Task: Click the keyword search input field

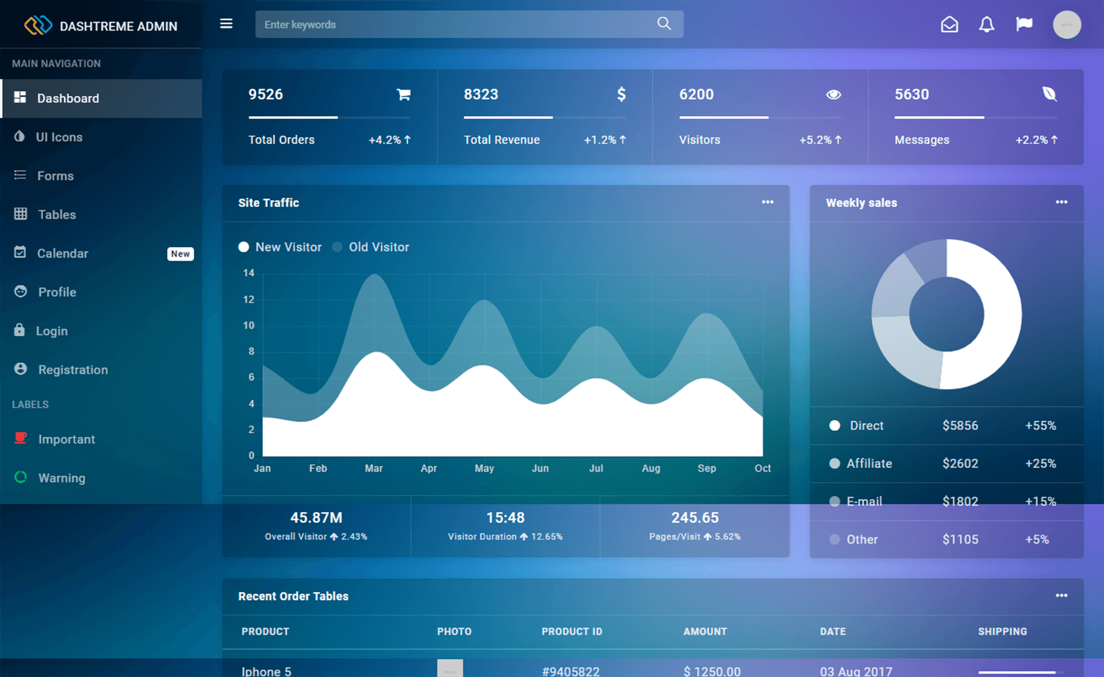Action: click(467, 25)
